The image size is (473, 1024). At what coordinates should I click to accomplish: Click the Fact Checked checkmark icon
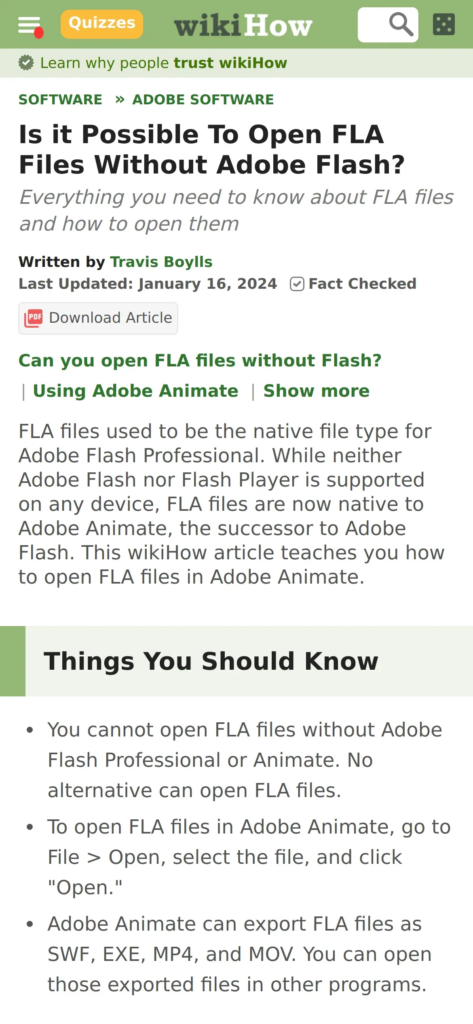click(x=297, y=284)
